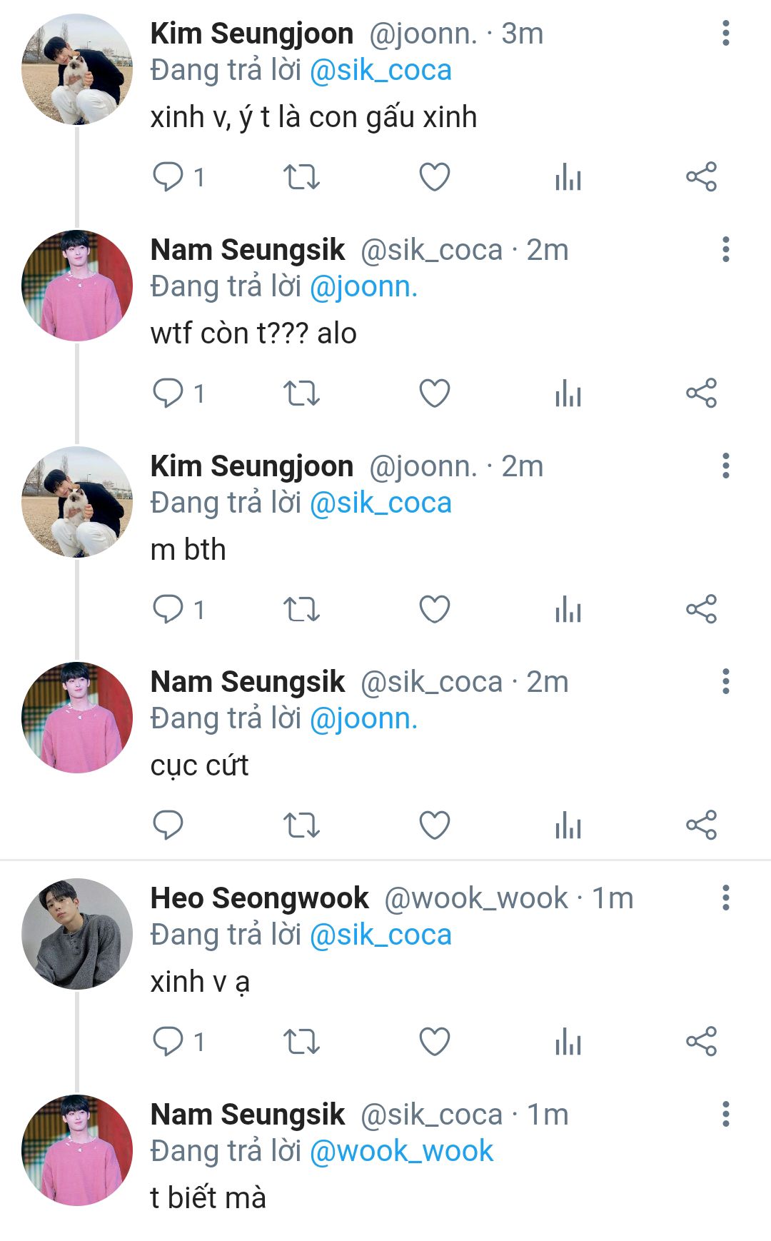Open the @joonn. mention in "cục cứt" reply
Screen dimensions: 771x1241
point(363,719)
